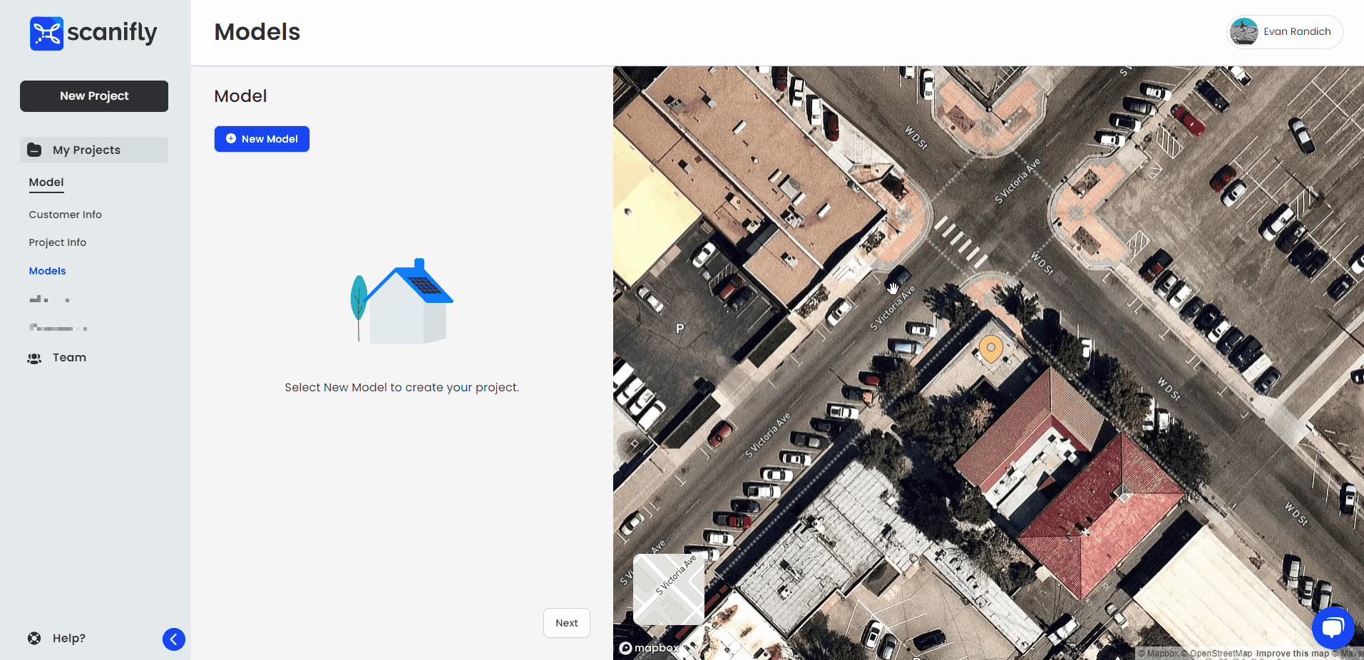Click the Next button

567,623
